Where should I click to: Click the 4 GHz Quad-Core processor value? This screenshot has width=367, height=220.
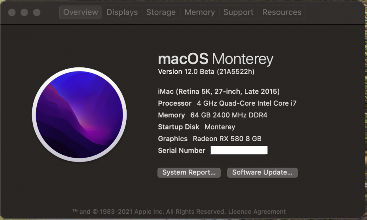(x=247, y=103)
